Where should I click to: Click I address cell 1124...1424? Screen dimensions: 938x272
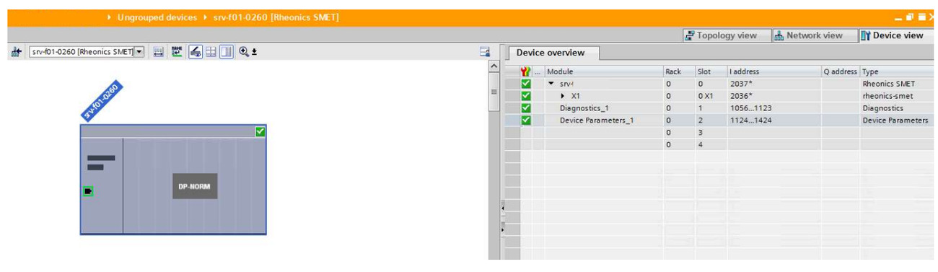coord(774,120)
